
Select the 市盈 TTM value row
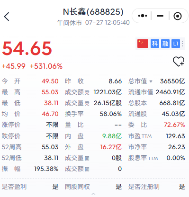156,136
